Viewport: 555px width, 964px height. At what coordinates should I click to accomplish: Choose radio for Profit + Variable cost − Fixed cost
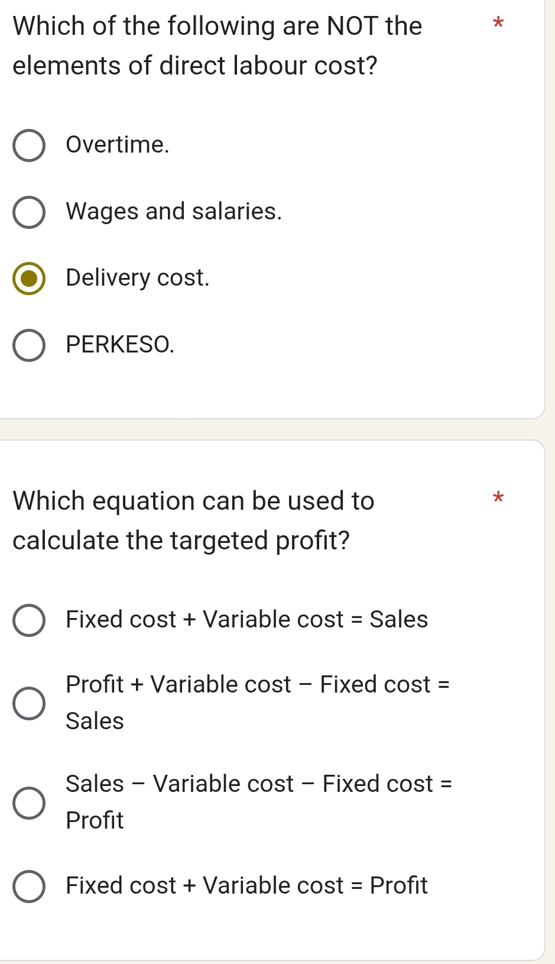(x=29, y=703)
